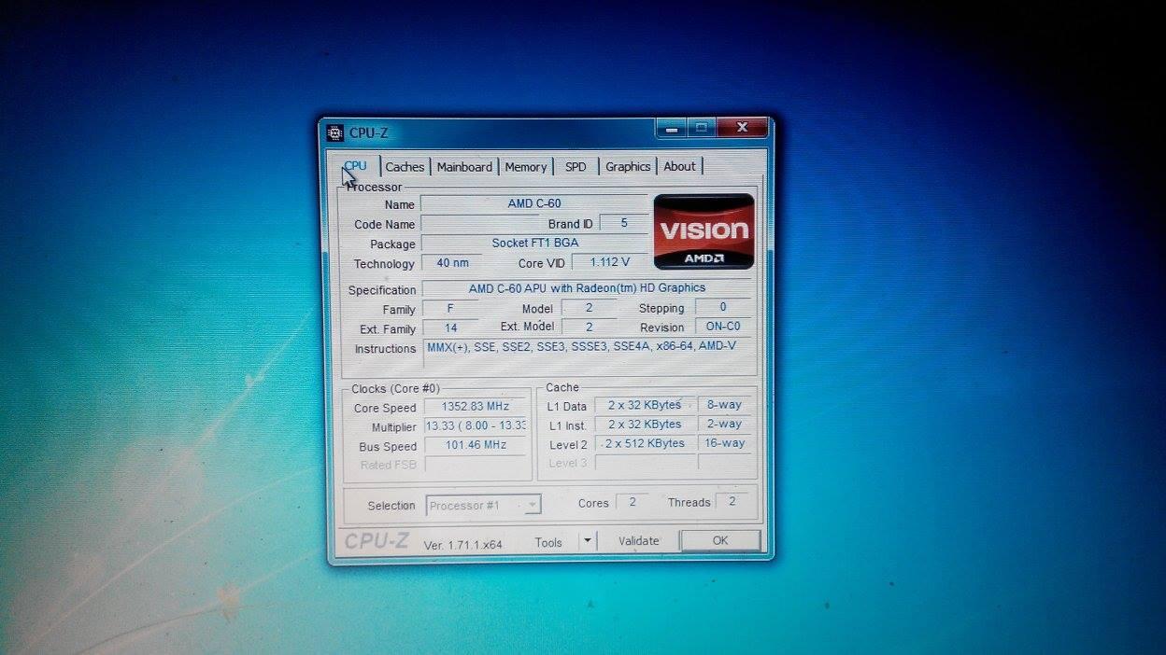Switch to the CPU tab
The image size is (1166, 655).
point(358,166)
